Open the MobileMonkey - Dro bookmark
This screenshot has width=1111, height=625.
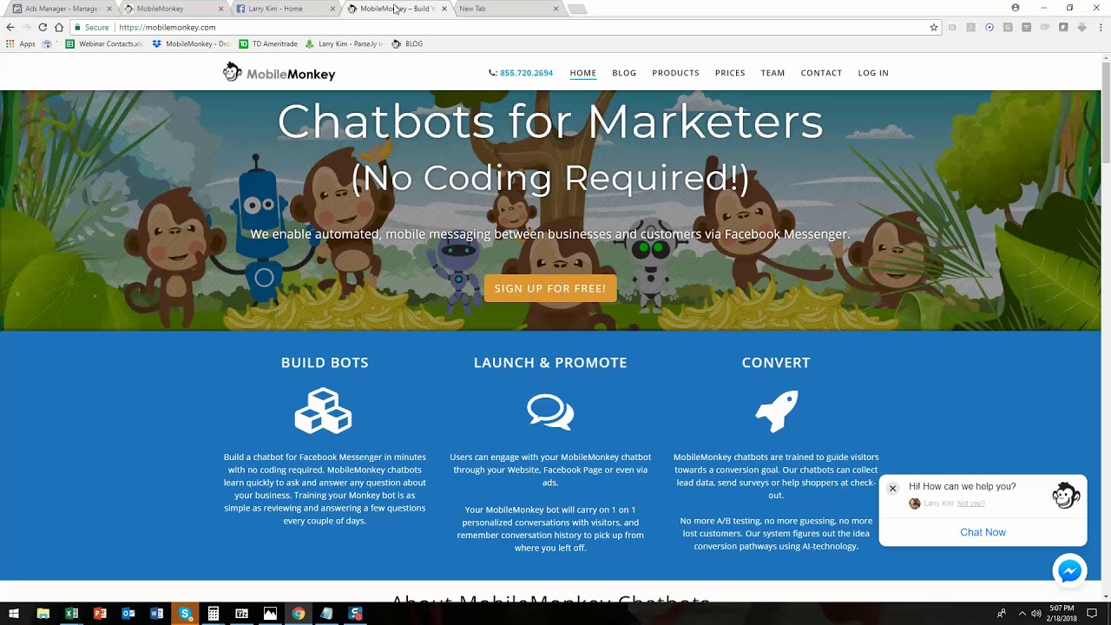coord(191,43)
